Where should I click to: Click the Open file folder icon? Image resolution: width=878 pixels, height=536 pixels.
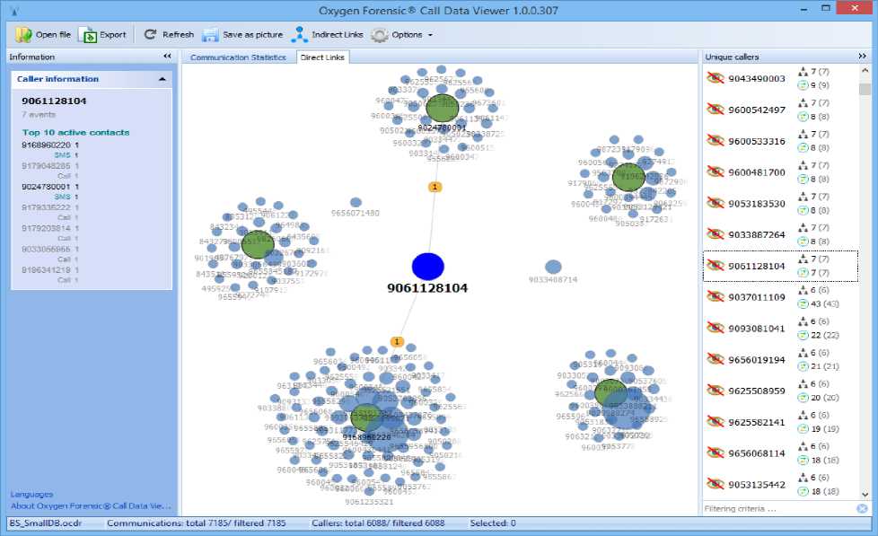23,35
